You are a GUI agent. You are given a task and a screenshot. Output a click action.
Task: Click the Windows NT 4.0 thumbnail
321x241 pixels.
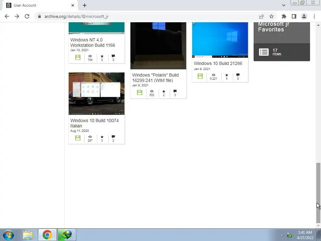pyautogui.click(x=97, y=28)
